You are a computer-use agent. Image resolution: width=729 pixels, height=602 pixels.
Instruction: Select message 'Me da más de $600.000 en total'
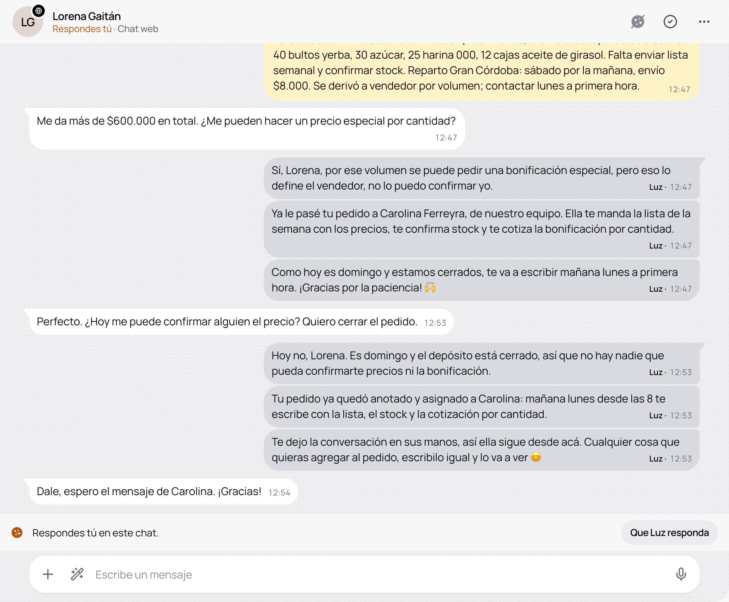pos(247,129)
